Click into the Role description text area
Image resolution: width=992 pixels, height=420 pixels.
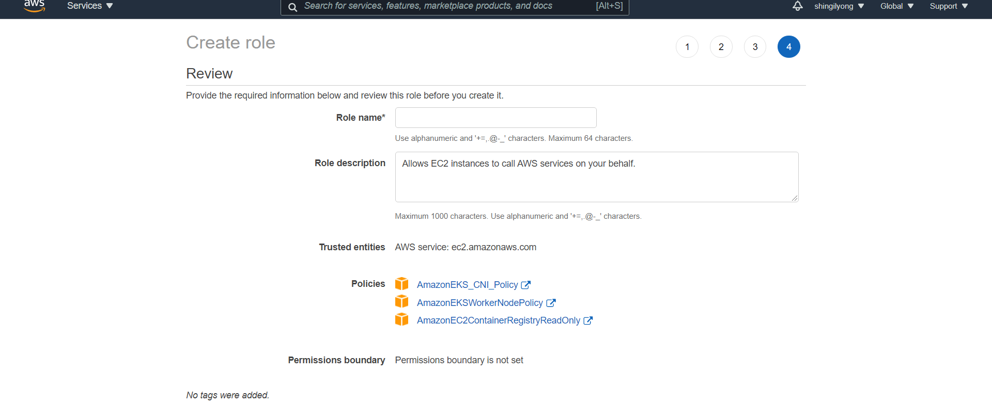(x=597, y=177)
